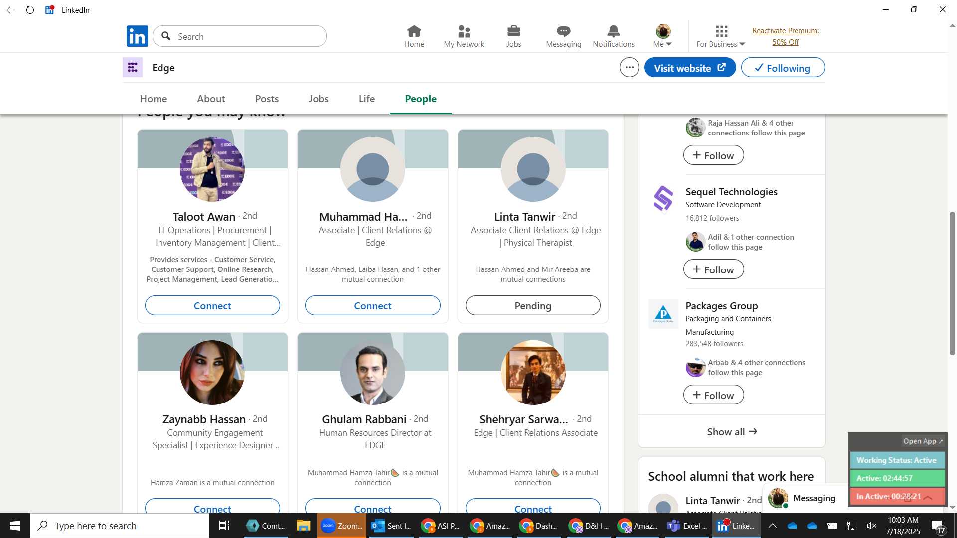Switch to the company Jobs tab

(319, 99)
